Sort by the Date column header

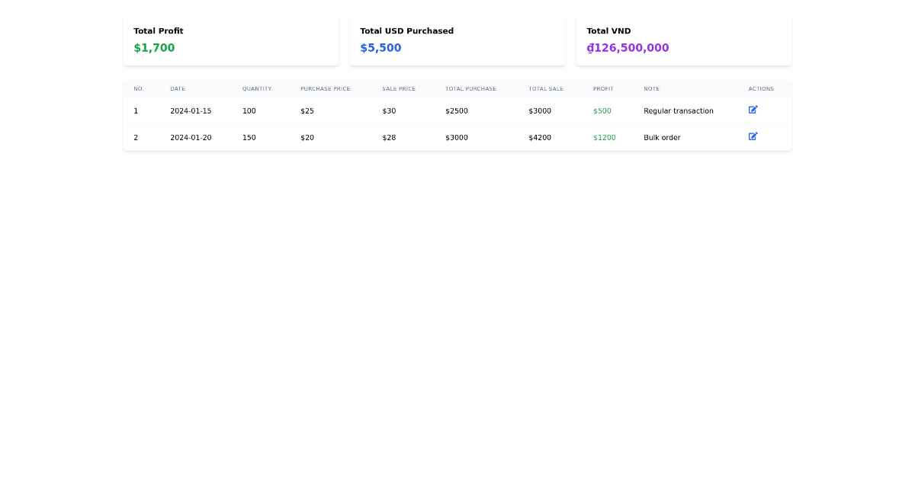(178, 89)
